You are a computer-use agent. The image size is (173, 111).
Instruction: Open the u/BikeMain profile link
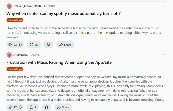[20, 55]
